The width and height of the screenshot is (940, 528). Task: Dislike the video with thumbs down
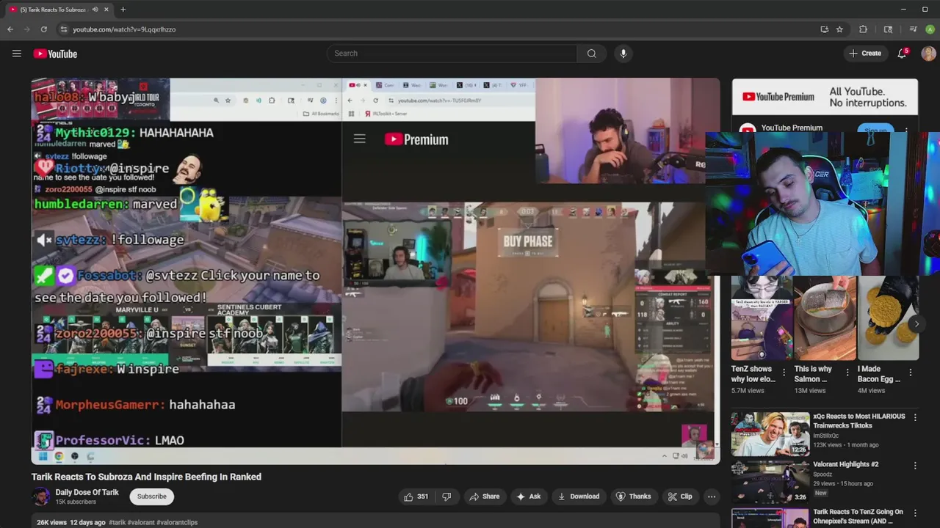click(446, 496)
